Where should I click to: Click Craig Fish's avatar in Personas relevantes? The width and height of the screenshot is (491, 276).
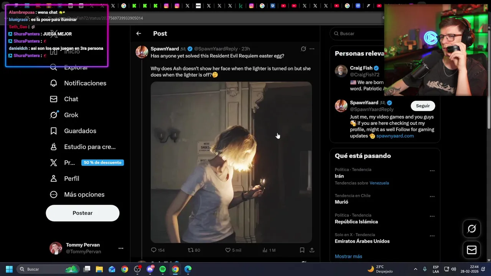coord(341,71)
